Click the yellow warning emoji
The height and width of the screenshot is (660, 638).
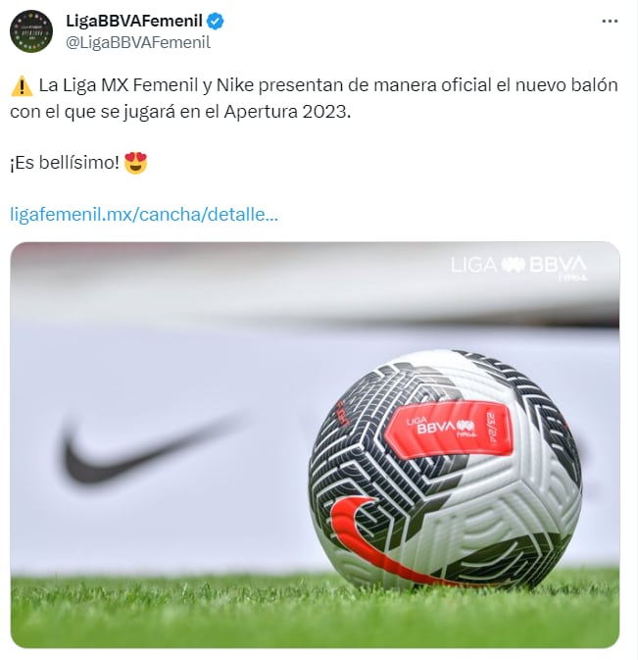22,86
